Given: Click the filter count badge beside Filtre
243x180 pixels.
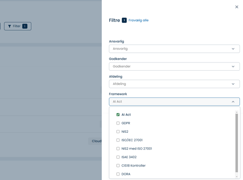Looking at the screenshot, I should [124, 20].
